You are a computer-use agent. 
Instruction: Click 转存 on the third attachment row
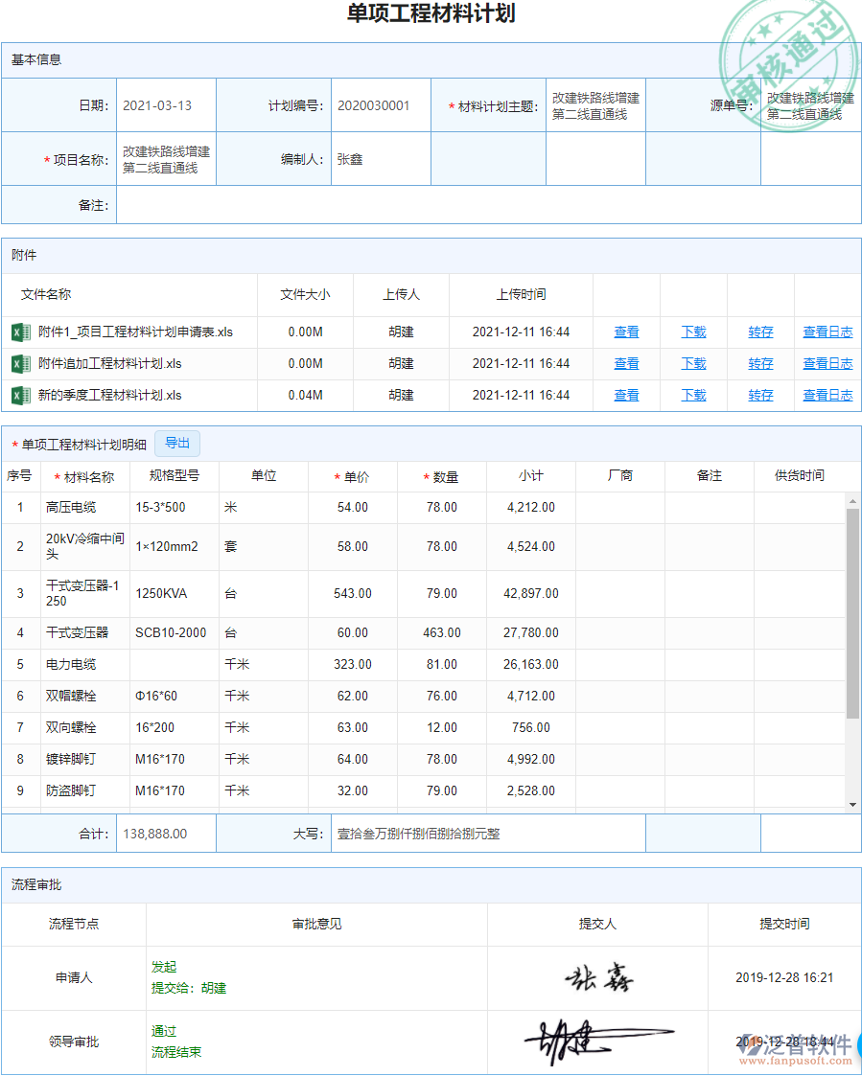point(760,394)
